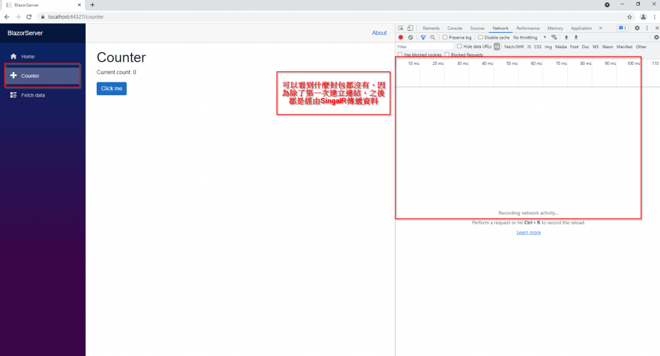The image size is (660, 356).
Task: Filter by Doc requests
Action: pyautogui.click(x=585, y=46)
